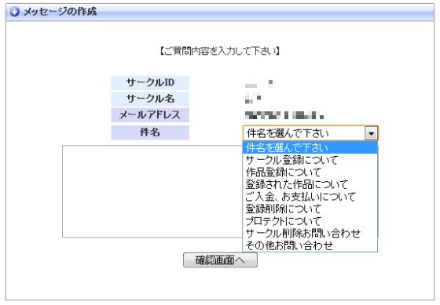This screenshot has height=305, width=440.
Task: Click the サークル名 label
Action: pyautogui.click(x=150, y=99)
